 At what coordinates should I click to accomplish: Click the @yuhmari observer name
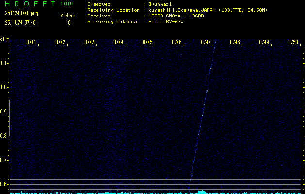161,4
